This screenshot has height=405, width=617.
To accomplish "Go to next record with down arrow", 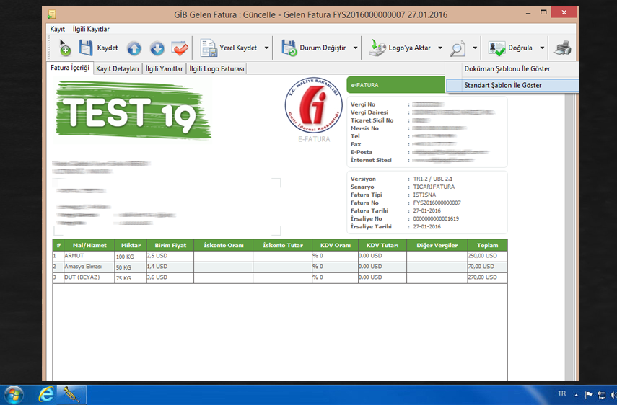I will click(x=157, y=49).
